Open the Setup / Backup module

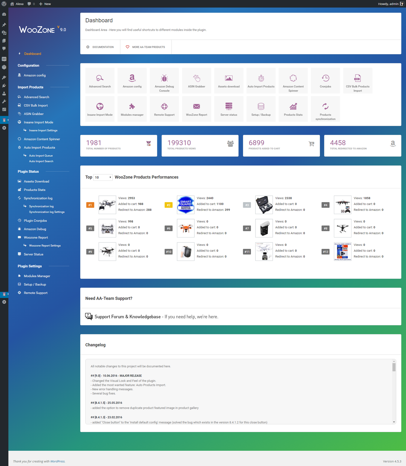coord(261,109)
